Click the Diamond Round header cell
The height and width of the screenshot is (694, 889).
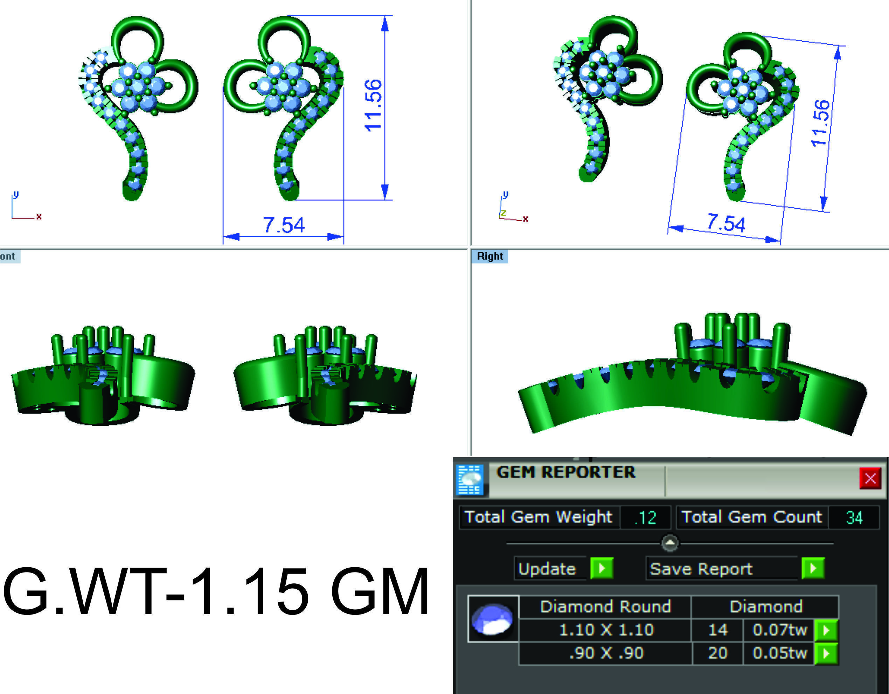(605, 607)
